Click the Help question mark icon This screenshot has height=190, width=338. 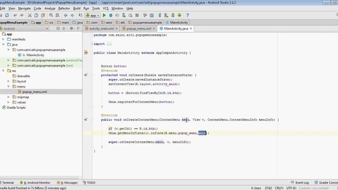tap(187, 15)
